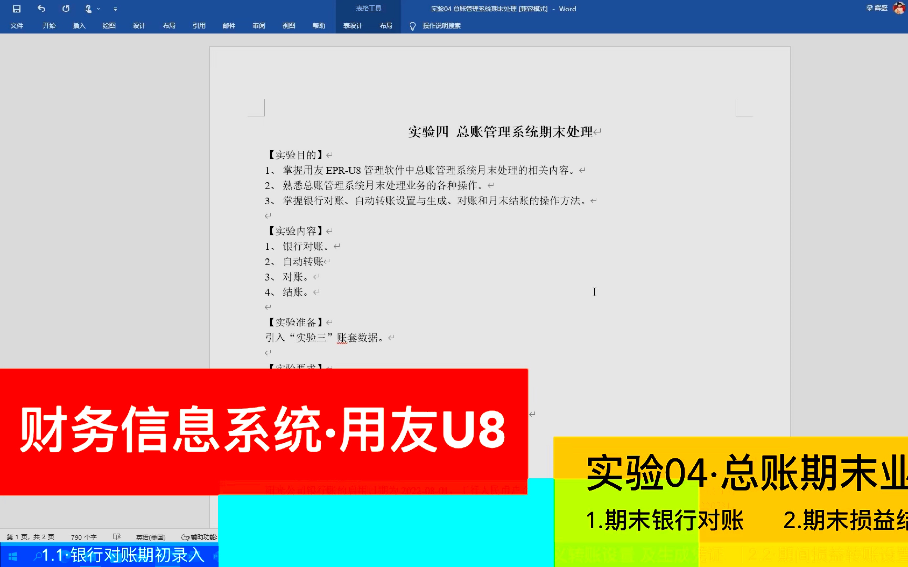This screenshot has height=567, width=908.
Task: Click the 操作说明搜索 search field
Action: click(x=442, y=26)
